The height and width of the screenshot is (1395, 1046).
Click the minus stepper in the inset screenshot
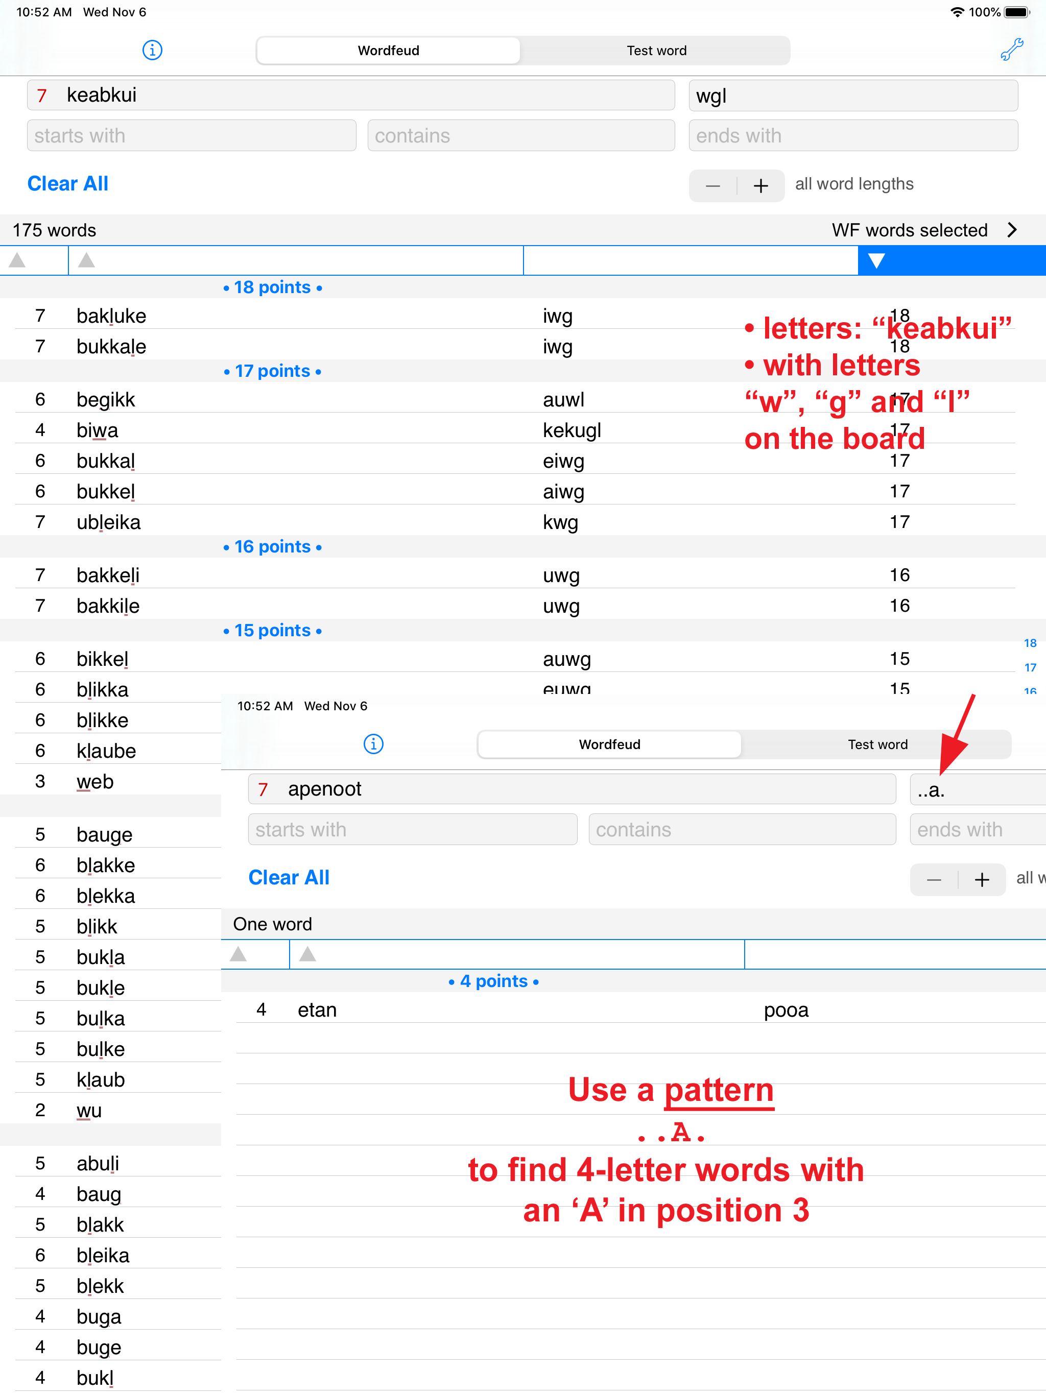click(934, 879)
